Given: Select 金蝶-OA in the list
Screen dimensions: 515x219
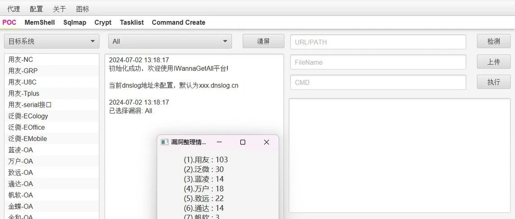Looking at the screenshot, I should click(x=51, y=206).
